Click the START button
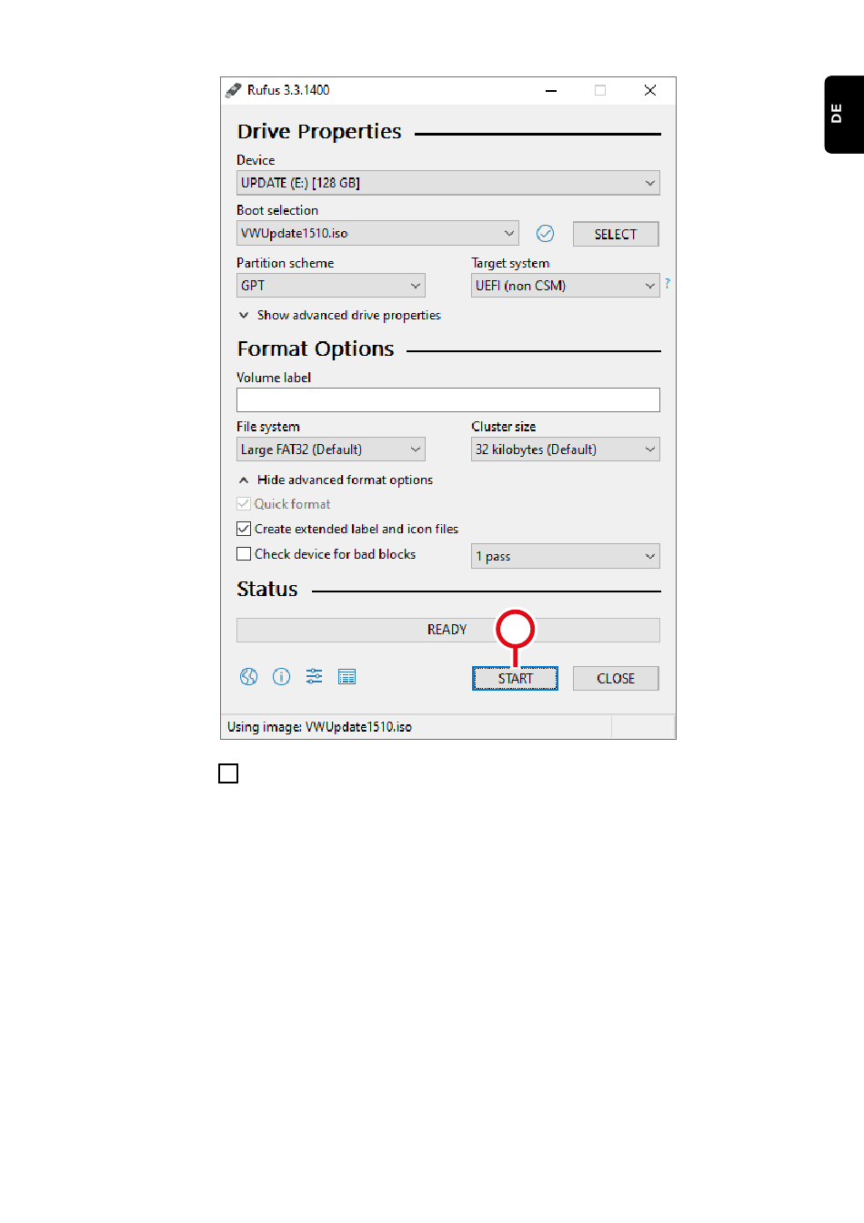This screenshot has width=864, height=1223. pyautogui.click(x=515, y=679)
